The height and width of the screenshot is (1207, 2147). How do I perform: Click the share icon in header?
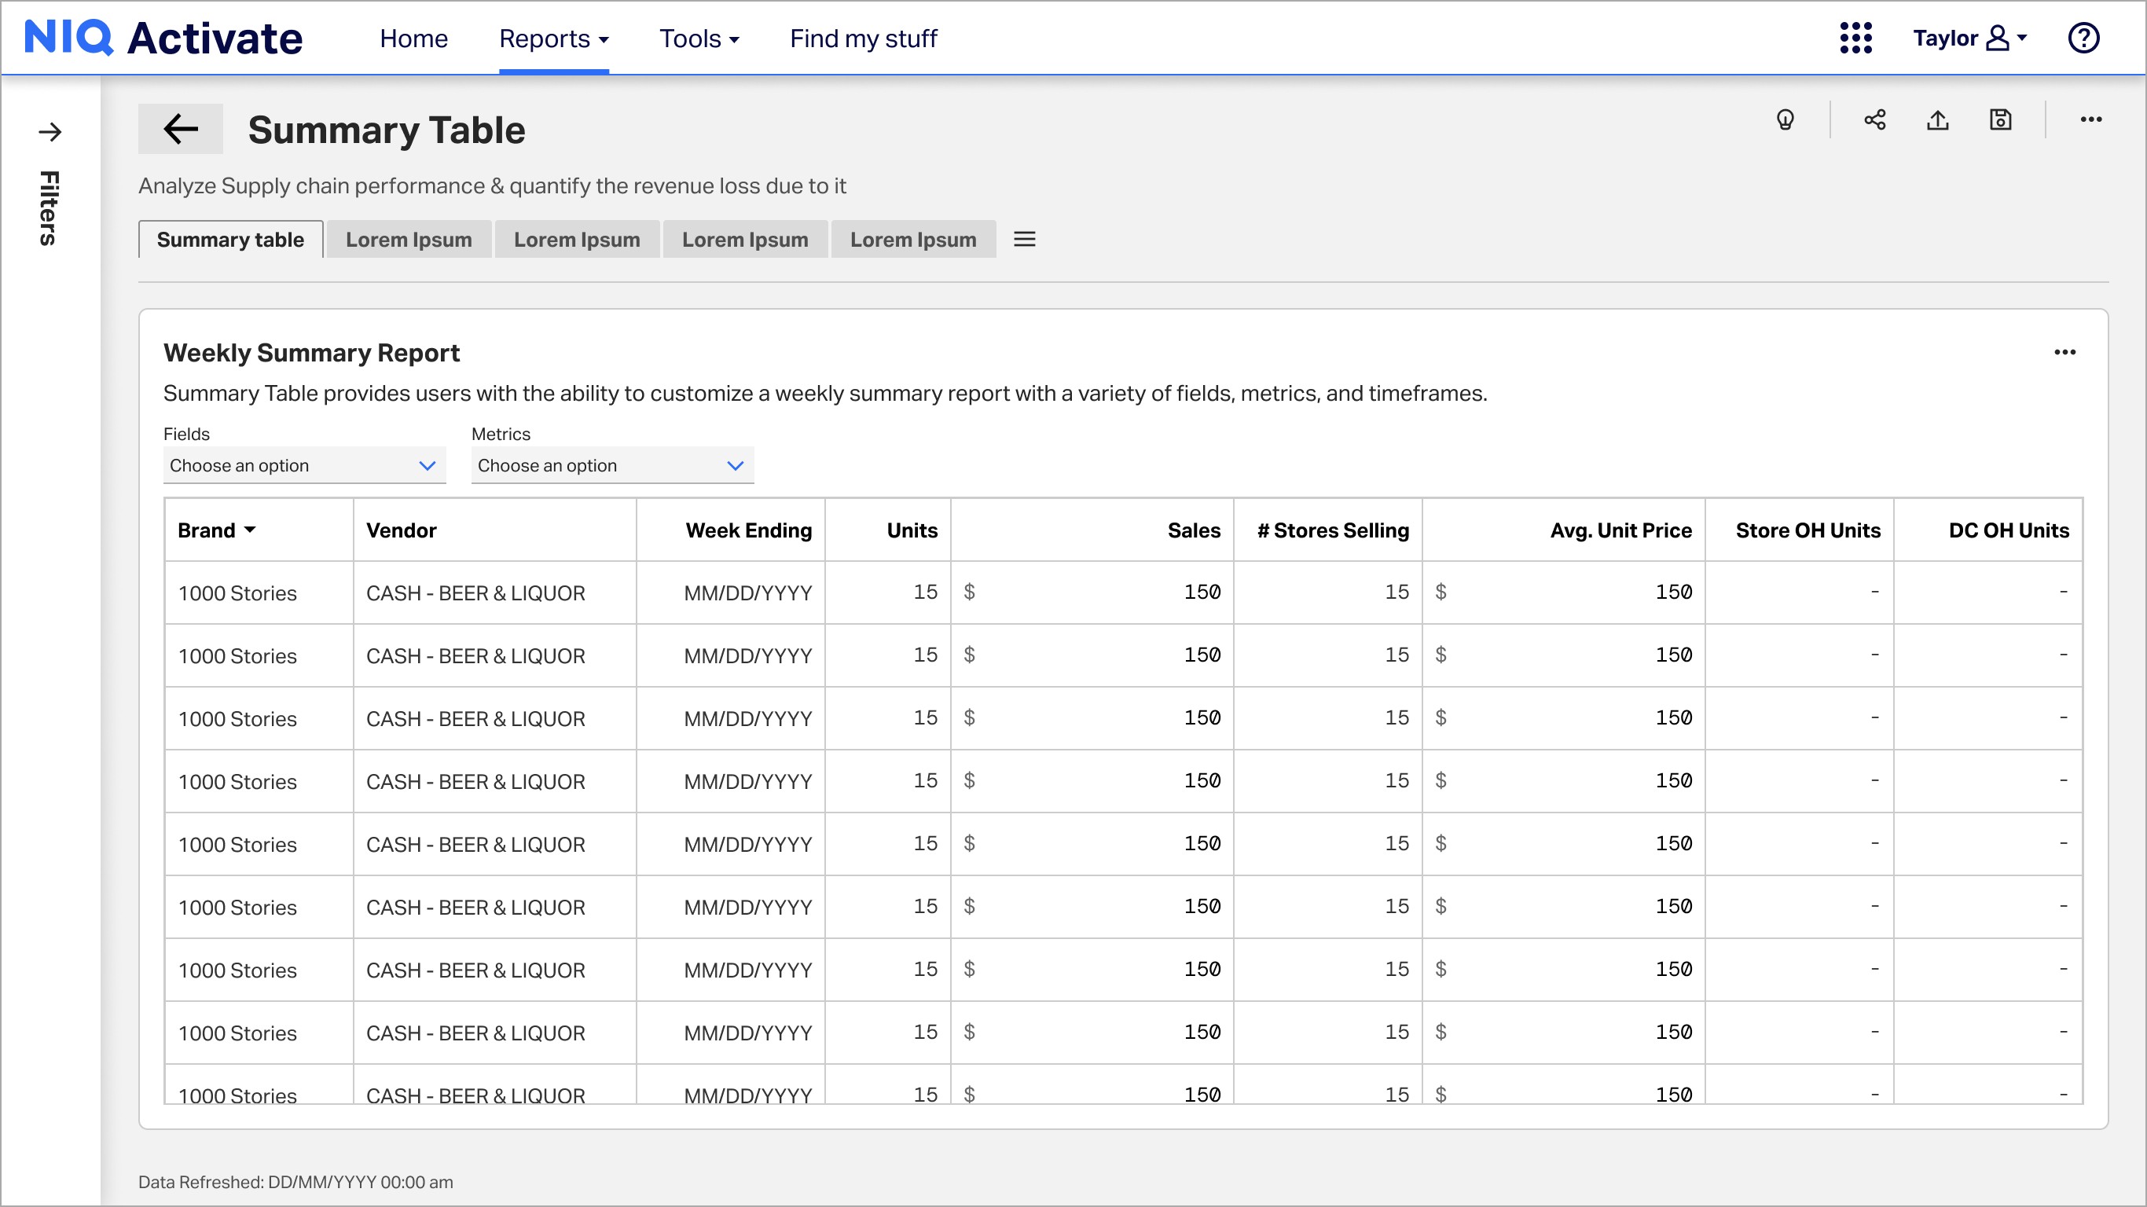click(x=1874, y=120)
